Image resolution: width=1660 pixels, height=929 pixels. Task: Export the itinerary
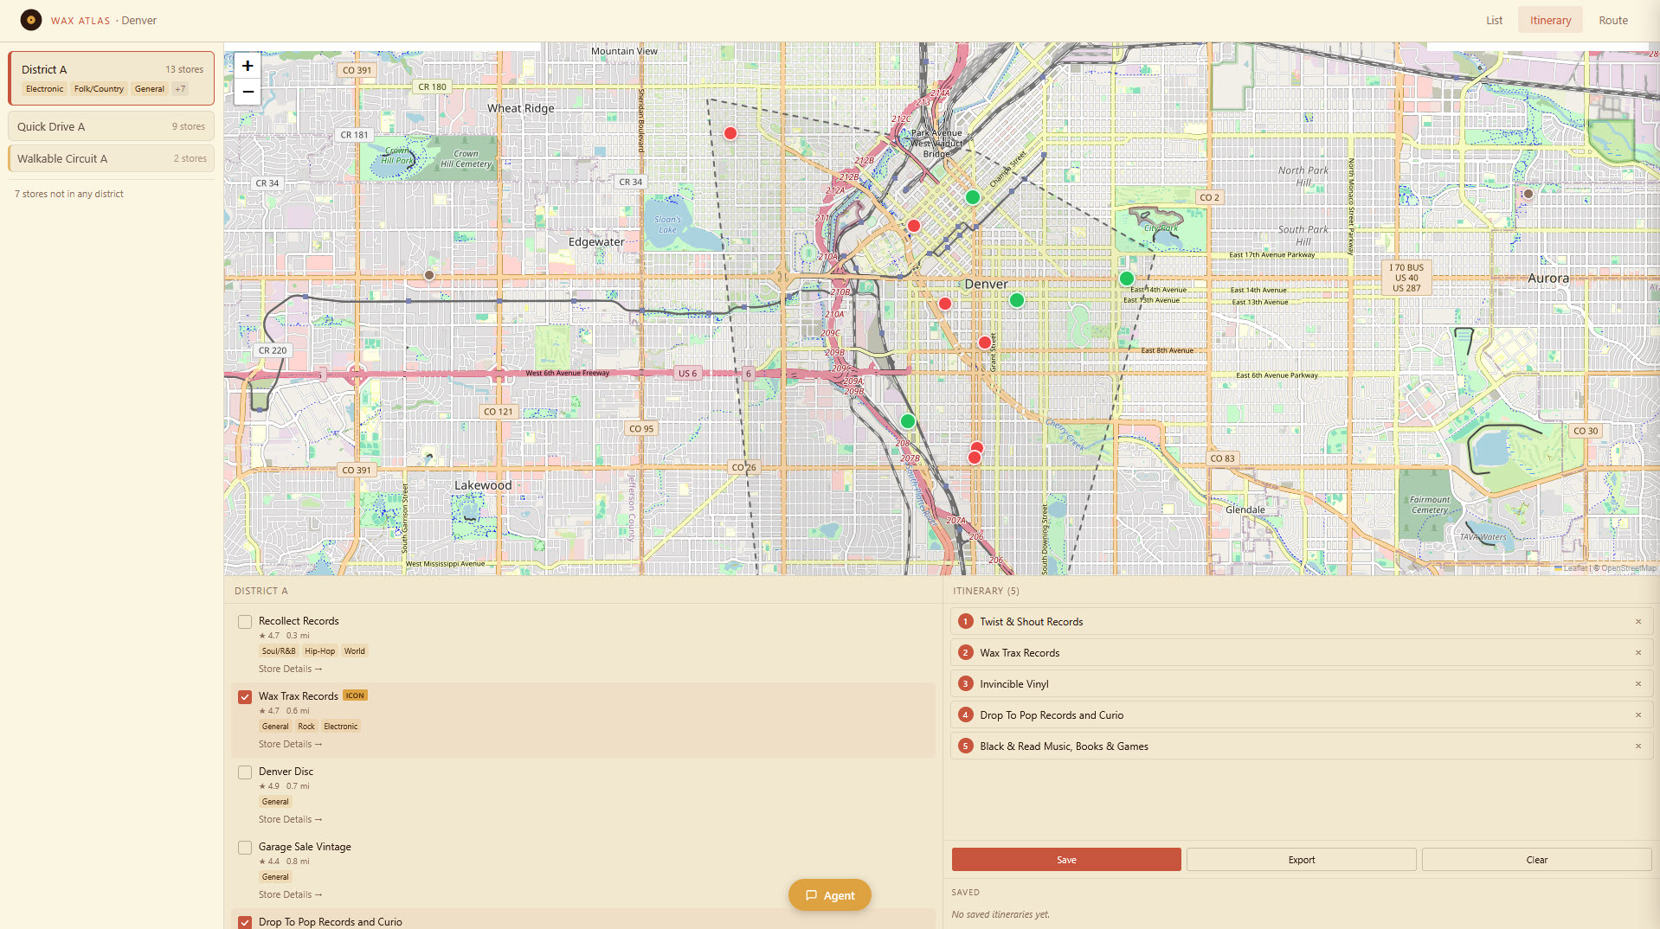1302,860
